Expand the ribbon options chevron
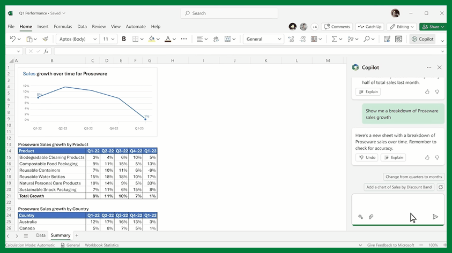This screenshot has height=253, width=452. click(442, 41)
